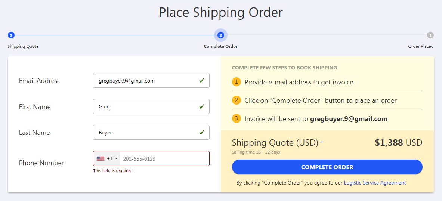This screenshot has width=442, height=201.
Task: Click step 3 circle in progress bar
Action: point(430,35)
